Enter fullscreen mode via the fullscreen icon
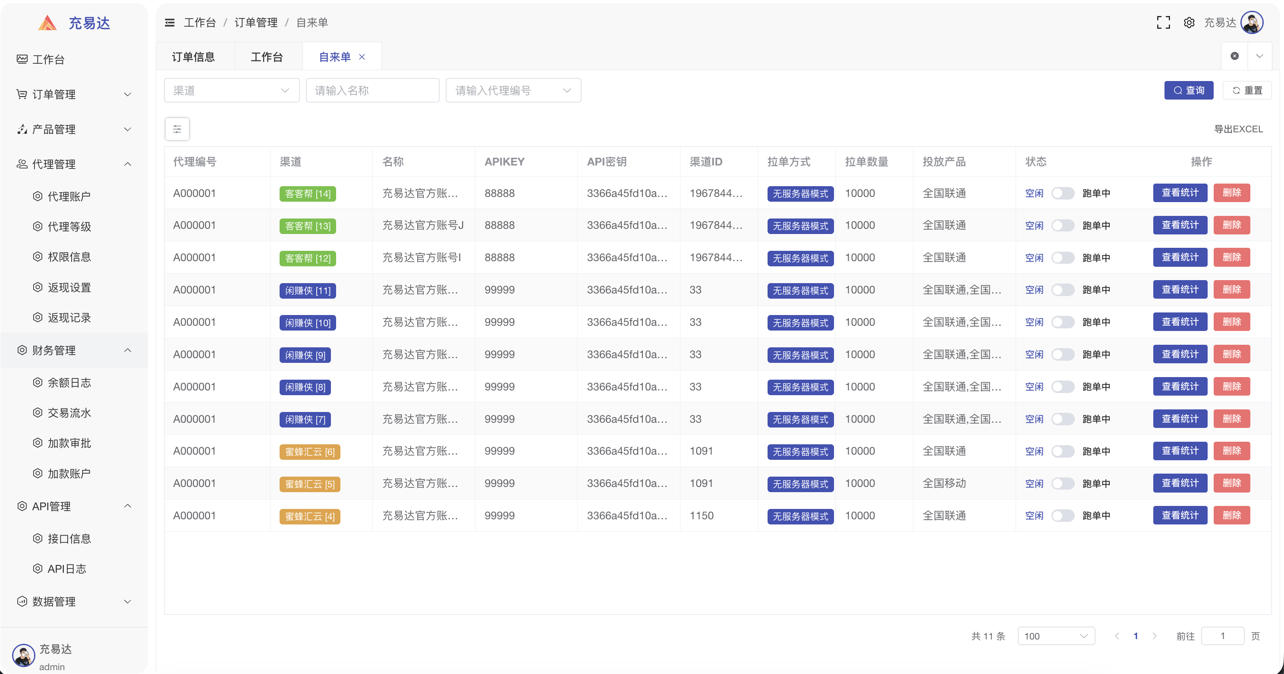The image size is (1284, 674). click(1163, 22)
